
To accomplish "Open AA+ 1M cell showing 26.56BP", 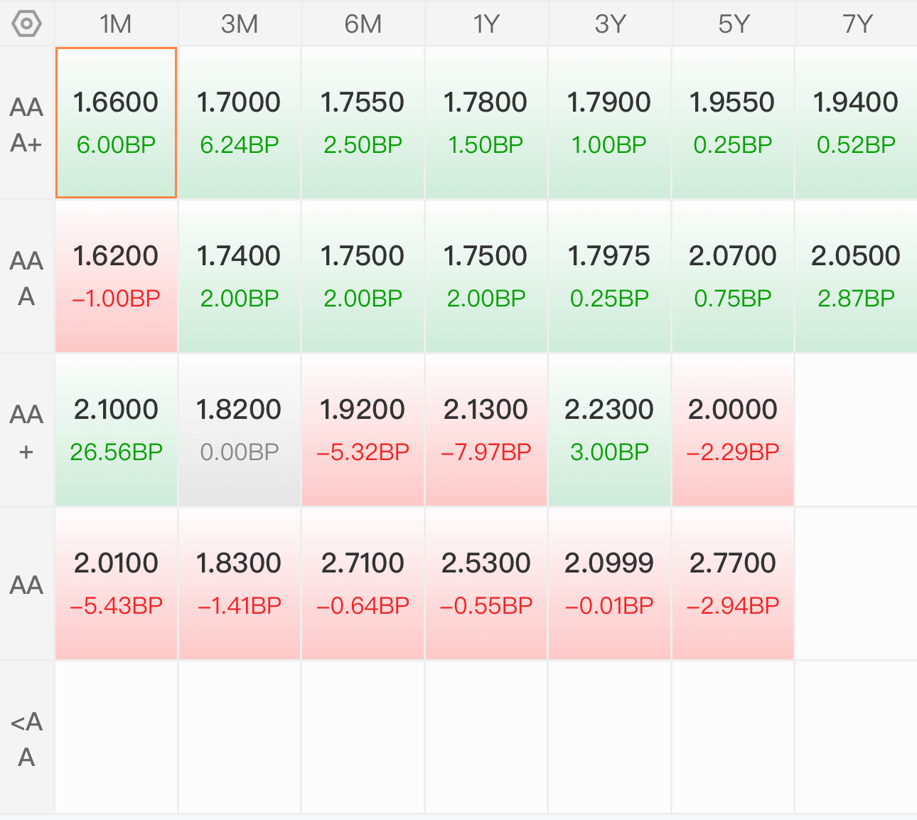I will pos(116,430).
